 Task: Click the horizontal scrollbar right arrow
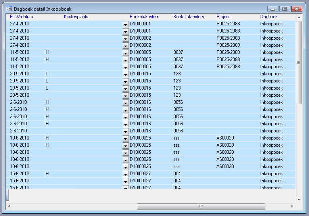(x=292, y=206)
